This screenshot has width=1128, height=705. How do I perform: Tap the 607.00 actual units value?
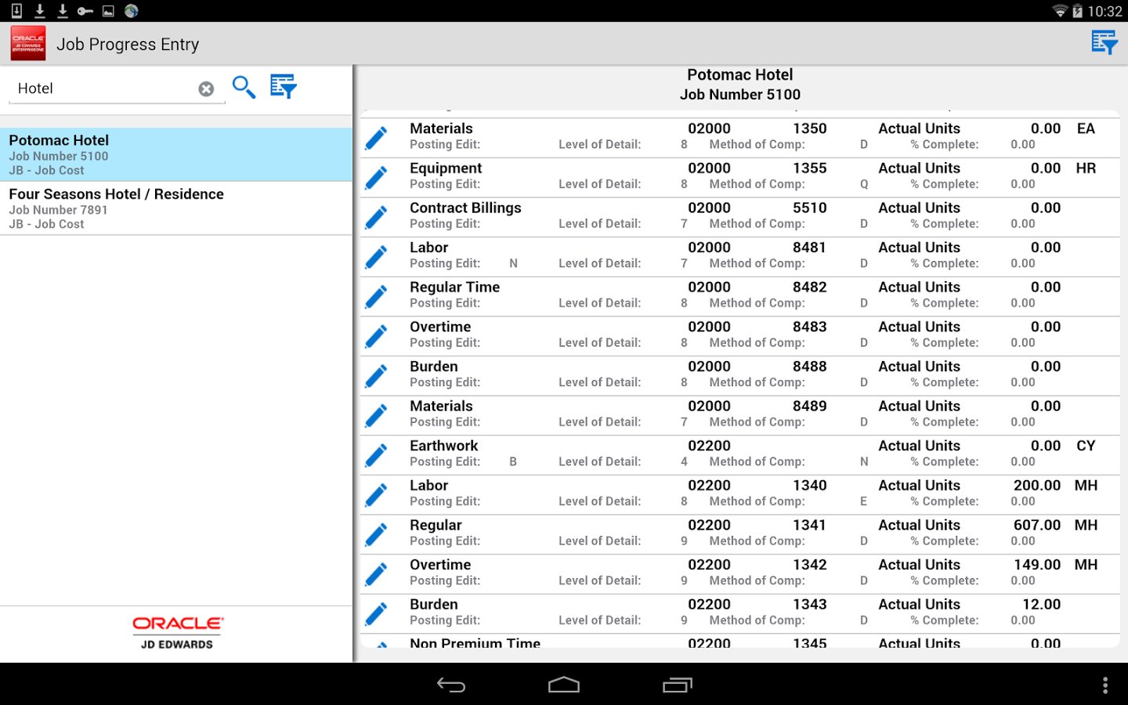coord(1037,525)
